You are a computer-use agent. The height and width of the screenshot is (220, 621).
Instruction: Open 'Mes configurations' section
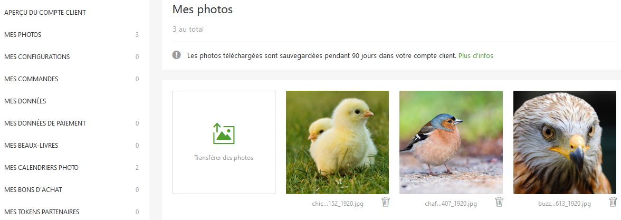pos(71,57)
